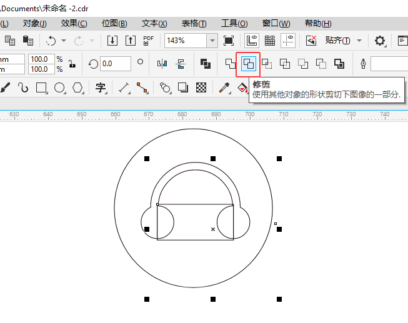
Task: Open the undo history dropdown arrow
Action: (x=64, y=41)
